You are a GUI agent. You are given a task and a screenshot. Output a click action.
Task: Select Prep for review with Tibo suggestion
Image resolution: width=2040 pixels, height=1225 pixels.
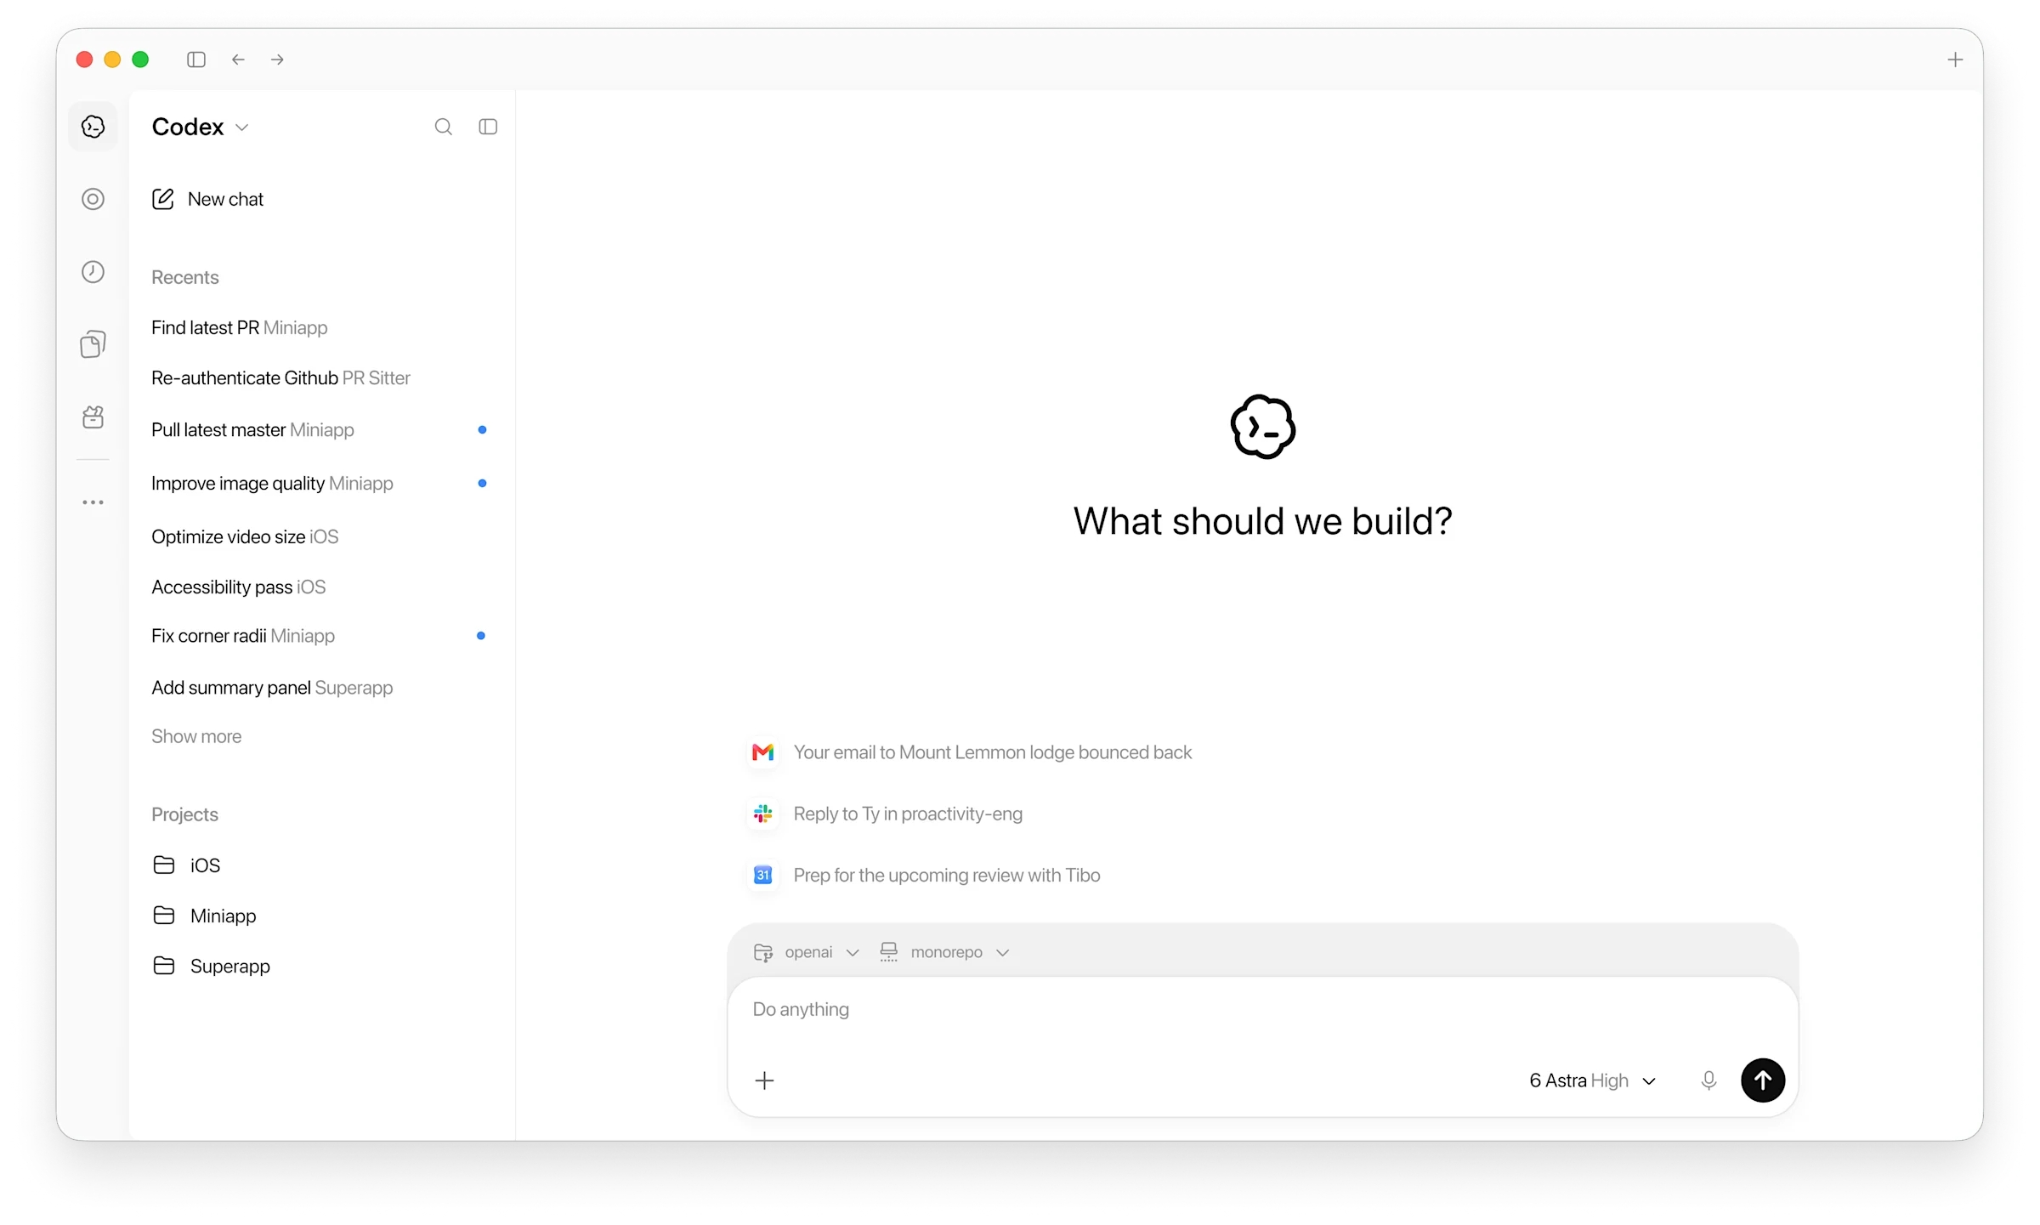coord(926,875)
